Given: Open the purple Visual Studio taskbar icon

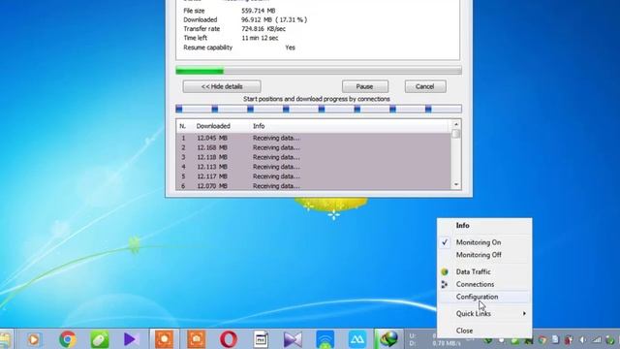Looking at the screenshot, I should (x=293, y=339).
